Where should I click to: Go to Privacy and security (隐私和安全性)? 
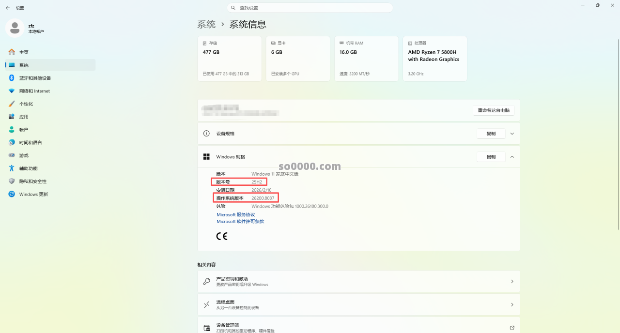33,182
